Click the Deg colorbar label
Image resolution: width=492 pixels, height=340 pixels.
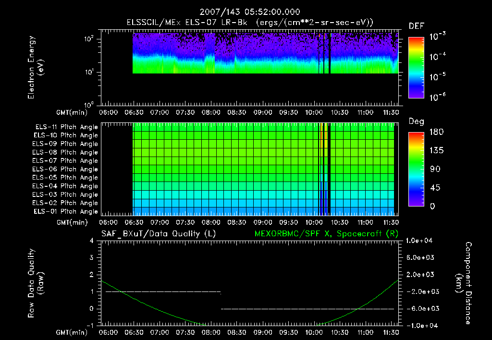point(417,121)
